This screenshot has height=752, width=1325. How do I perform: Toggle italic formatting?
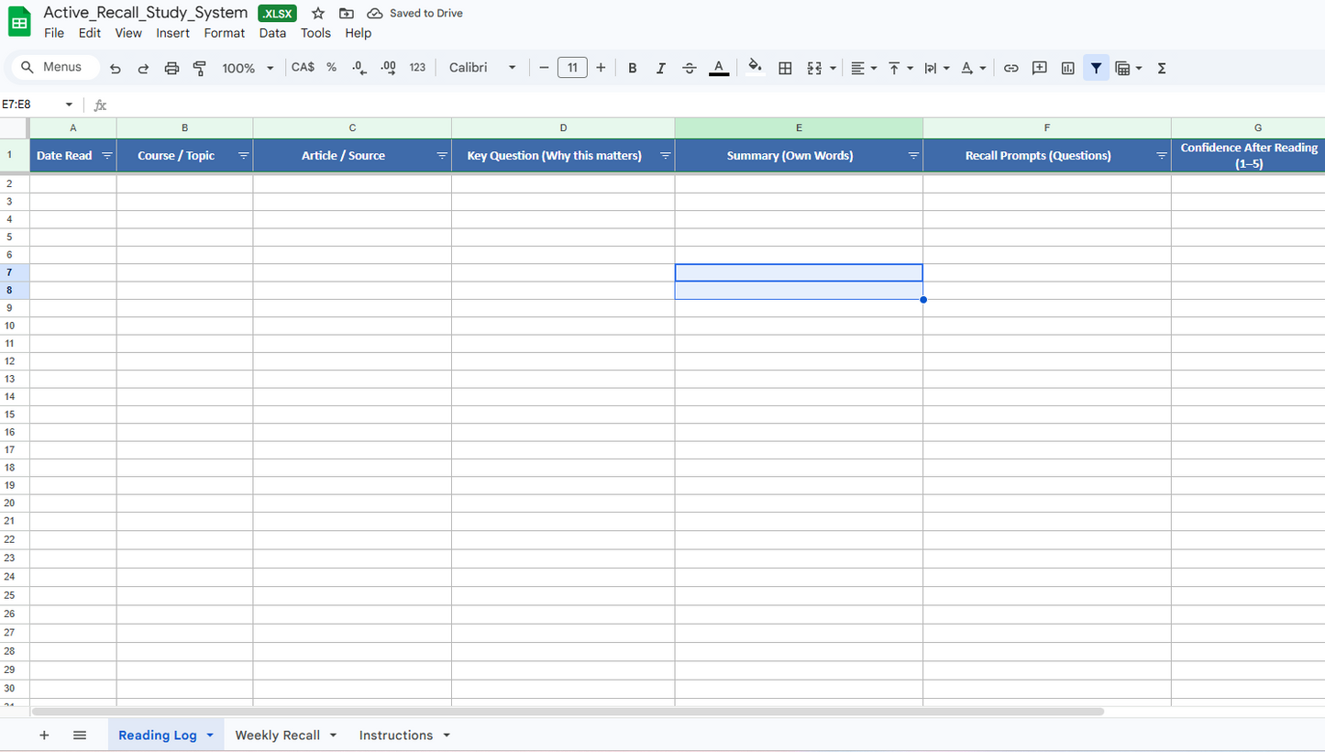tap(660, 68)
